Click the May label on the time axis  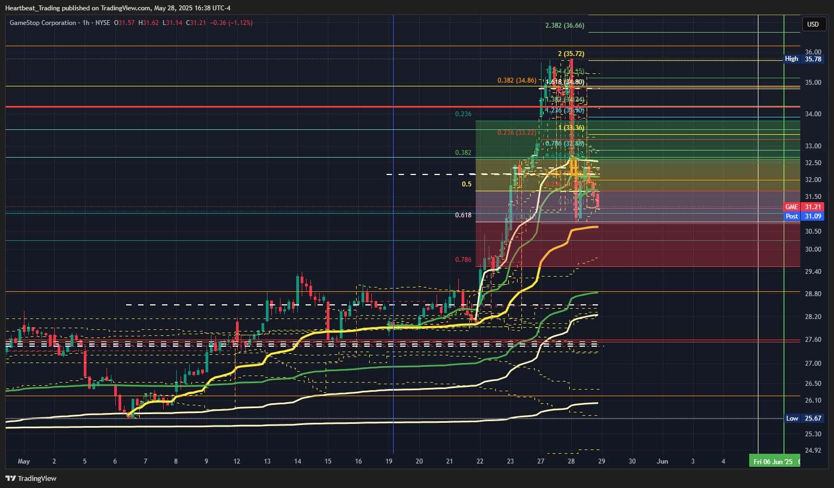[x=24, y=461]
